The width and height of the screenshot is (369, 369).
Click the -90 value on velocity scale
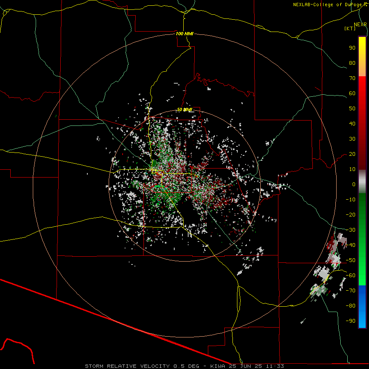coord(351,321)
